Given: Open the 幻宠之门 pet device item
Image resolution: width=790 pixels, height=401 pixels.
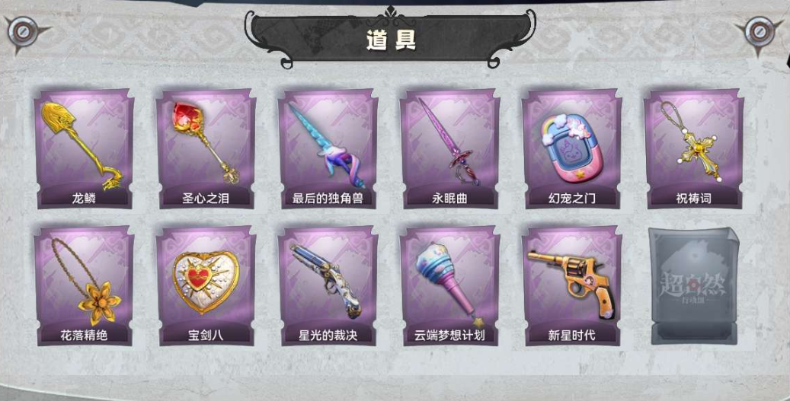Looking at the screenshot, I should [572, 149].
